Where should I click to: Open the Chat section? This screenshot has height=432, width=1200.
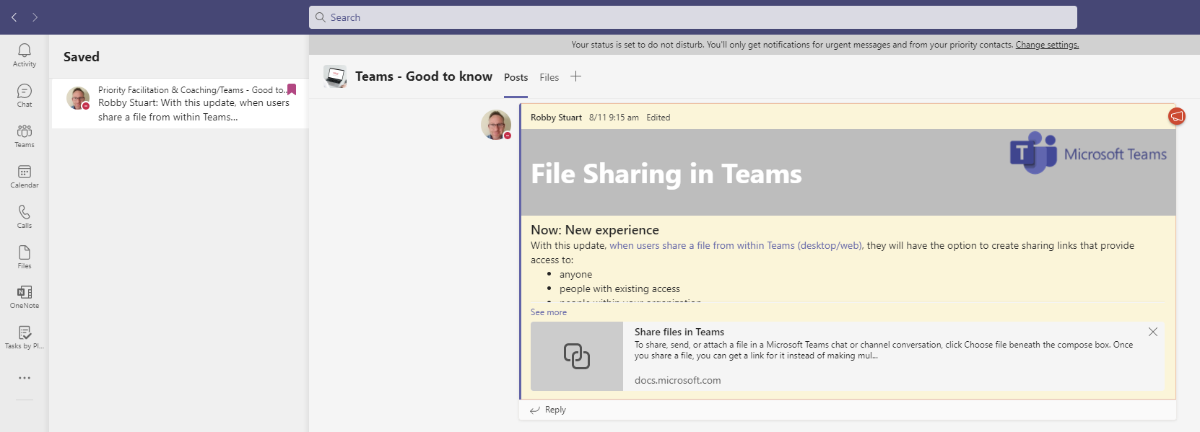click(25, 95)
